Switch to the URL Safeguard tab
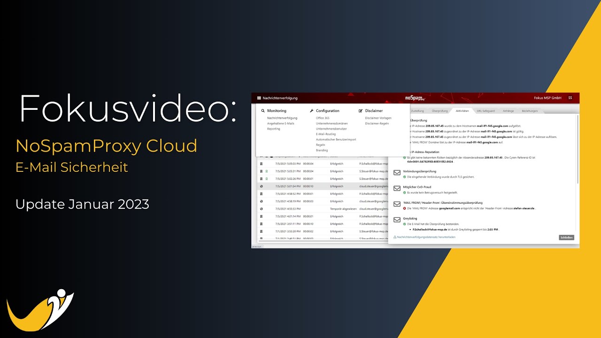601x338 pixels. (x=485, y=111)
